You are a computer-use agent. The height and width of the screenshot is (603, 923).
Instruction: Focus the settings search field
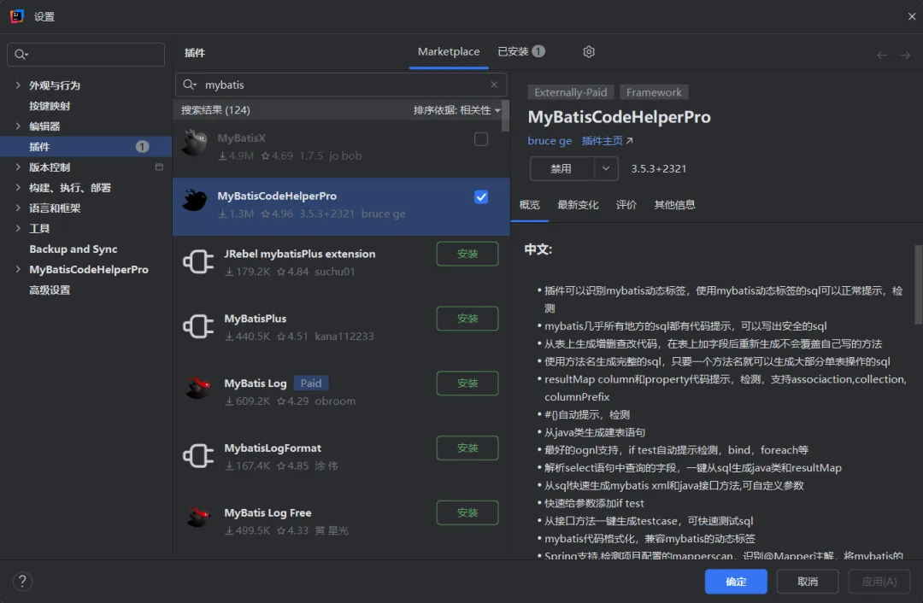point(86,54)
